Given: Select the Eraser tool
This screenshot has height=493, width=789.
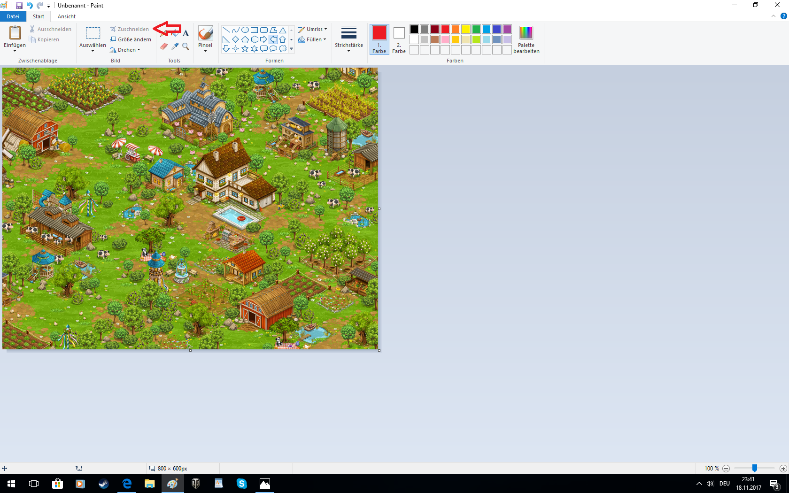Looking at the screenshot, I should pos(164,46).
